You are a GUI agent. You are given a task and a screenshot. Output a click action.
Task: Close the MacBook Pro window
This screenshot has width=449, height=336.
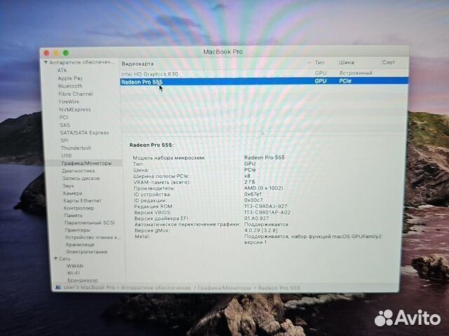47,53
